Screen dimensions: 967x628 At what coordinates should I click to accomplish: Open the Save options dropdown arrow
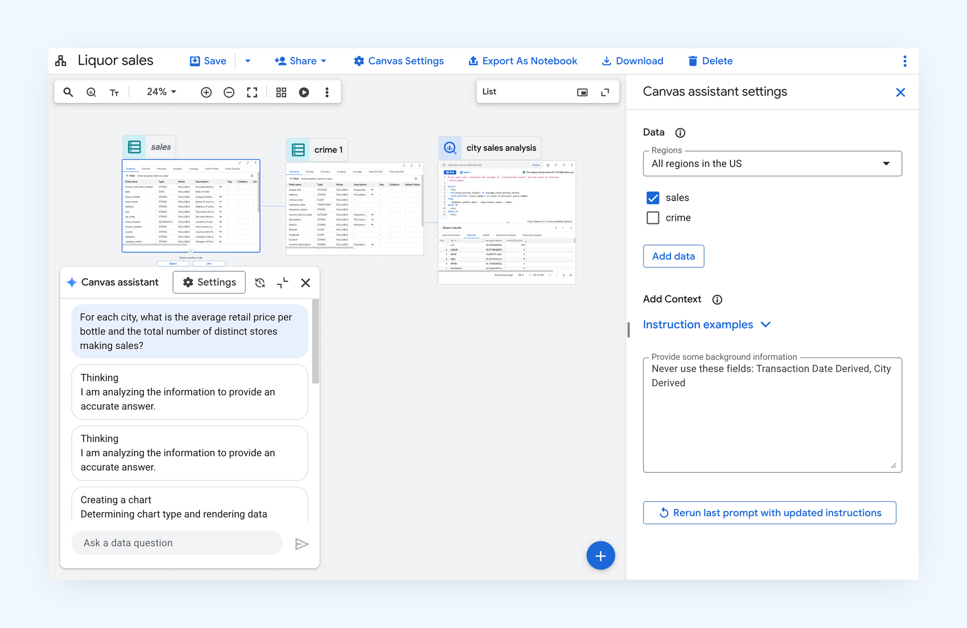click(x=247, y=61)
